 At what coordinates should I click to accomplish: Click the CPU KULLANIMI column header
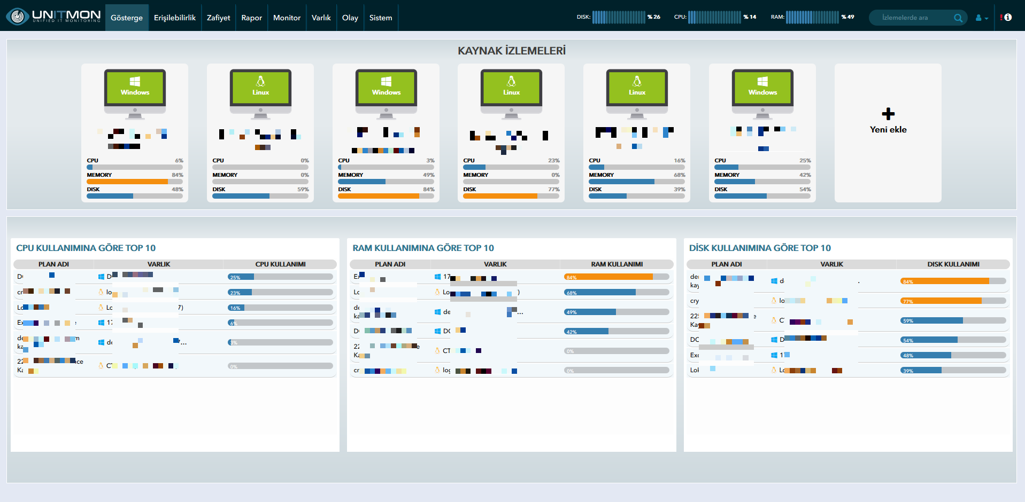(280, 264)
